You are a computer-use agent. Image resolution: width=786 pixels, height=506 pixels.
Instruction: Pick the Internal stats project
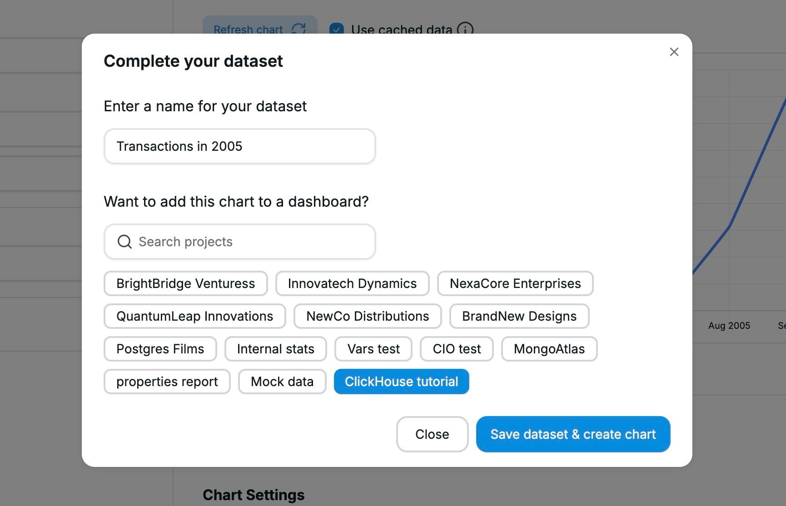tap(275, 349)
